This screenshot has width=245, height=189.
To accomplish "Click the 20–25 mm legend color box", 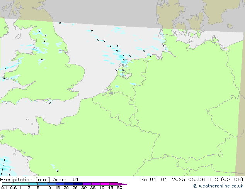I will click(x=69, y=184).
